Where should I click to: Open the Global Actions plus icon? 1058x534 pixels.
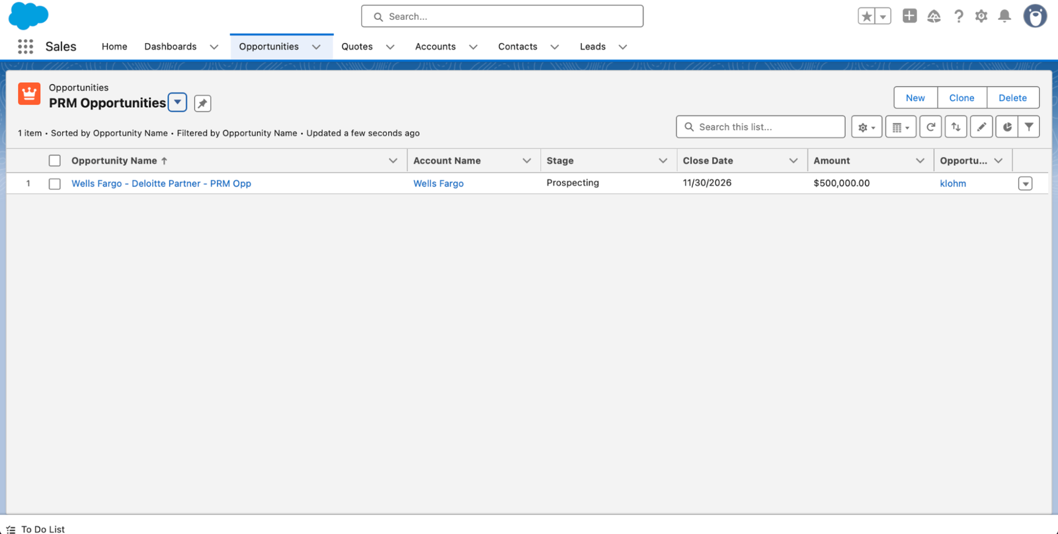pyautogui.click(x=910, y=16)
